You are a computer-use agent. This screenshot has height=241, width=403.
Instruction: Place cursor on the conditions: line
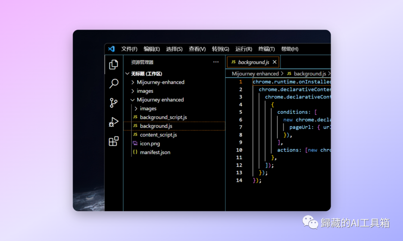297,112
